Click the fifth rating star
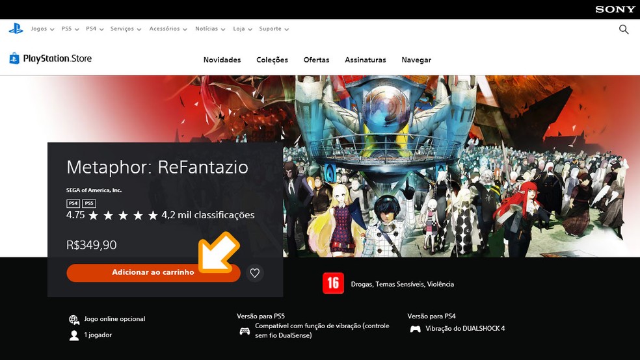The height and width of the screenshot is (360, 640). [153, 215]
